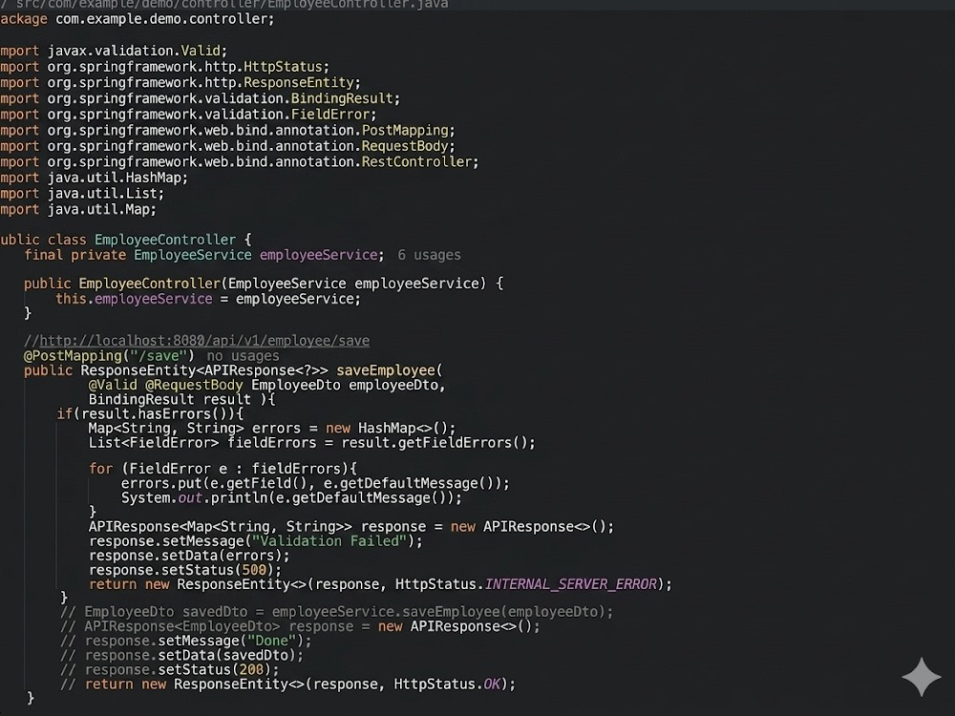The image size is (955, 716).
Task: Place cursor on the java.util.HashMap import
Action: point(94,178)
